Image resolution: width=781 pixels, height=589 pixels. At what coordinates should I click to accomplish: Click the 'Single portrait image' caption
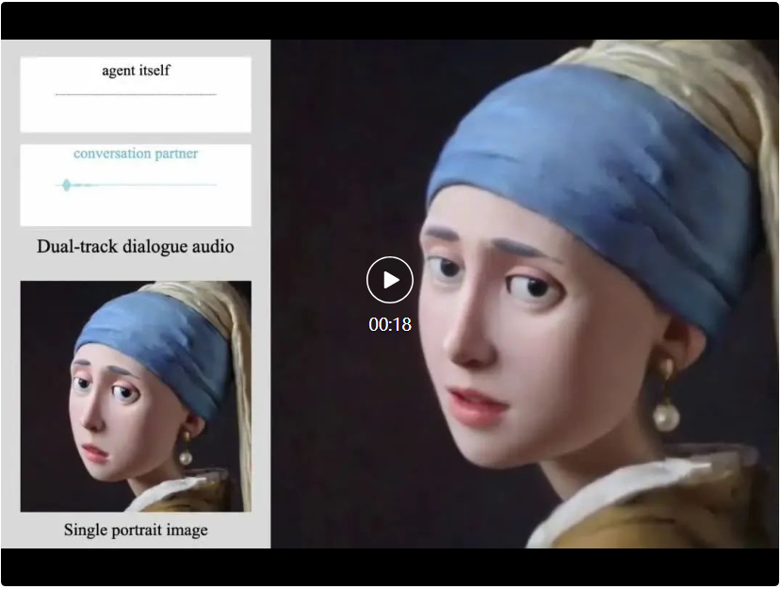[x=136, y=530]
